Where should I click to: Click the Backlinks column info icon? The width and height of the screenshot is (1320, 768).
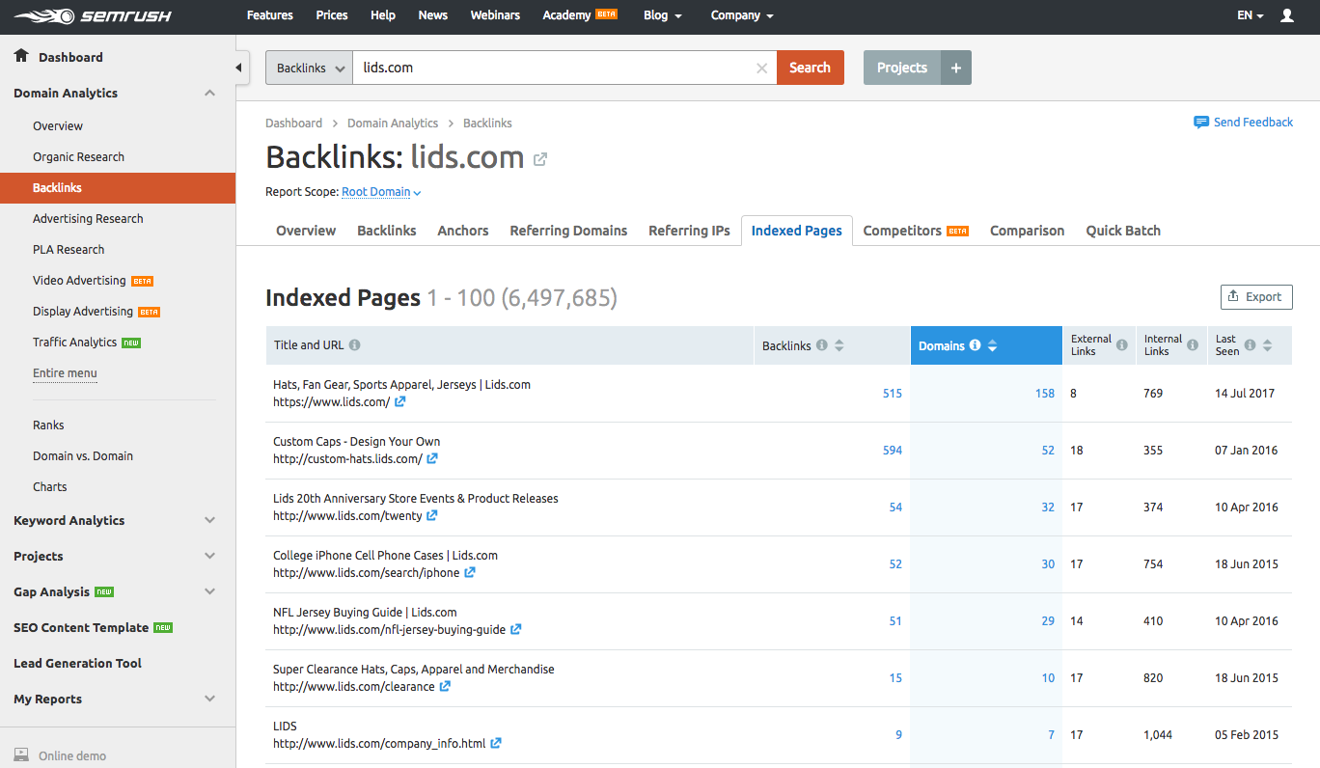tap(821, 345)
